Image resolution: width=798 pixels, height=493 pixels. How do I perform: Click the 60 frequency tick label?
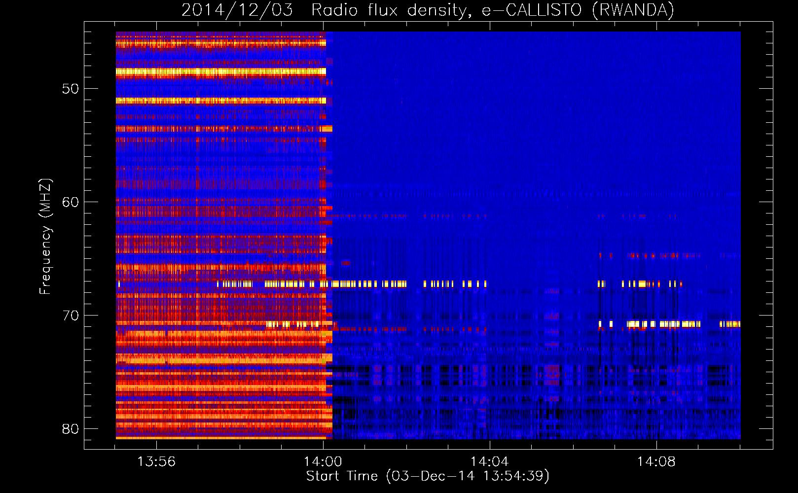(71, 202)
